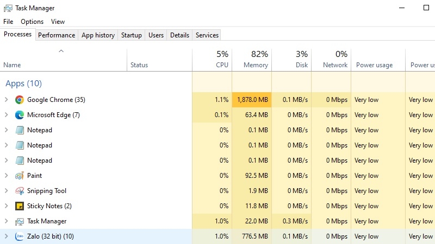435x244 pixels.
Task: Switch to the Startup tab
Action: 131,35
